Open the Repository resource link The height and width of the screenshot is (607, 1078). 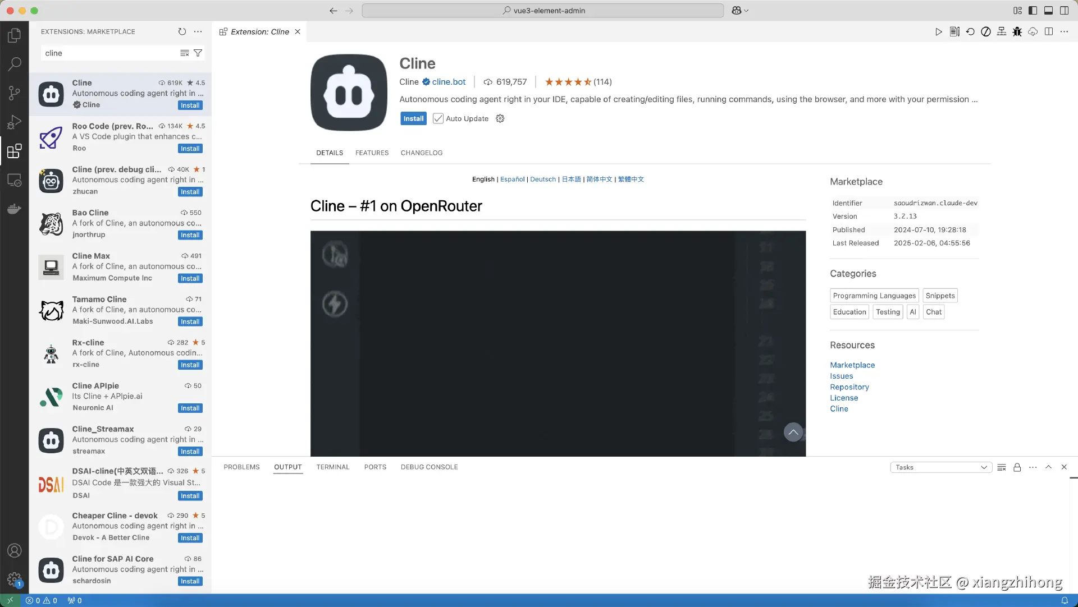click(849, 387)
